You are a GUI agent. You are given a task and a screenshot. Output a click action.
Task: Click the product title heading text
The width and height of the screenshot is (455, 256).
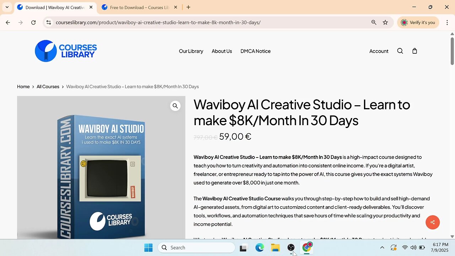[x=302, y=112]
